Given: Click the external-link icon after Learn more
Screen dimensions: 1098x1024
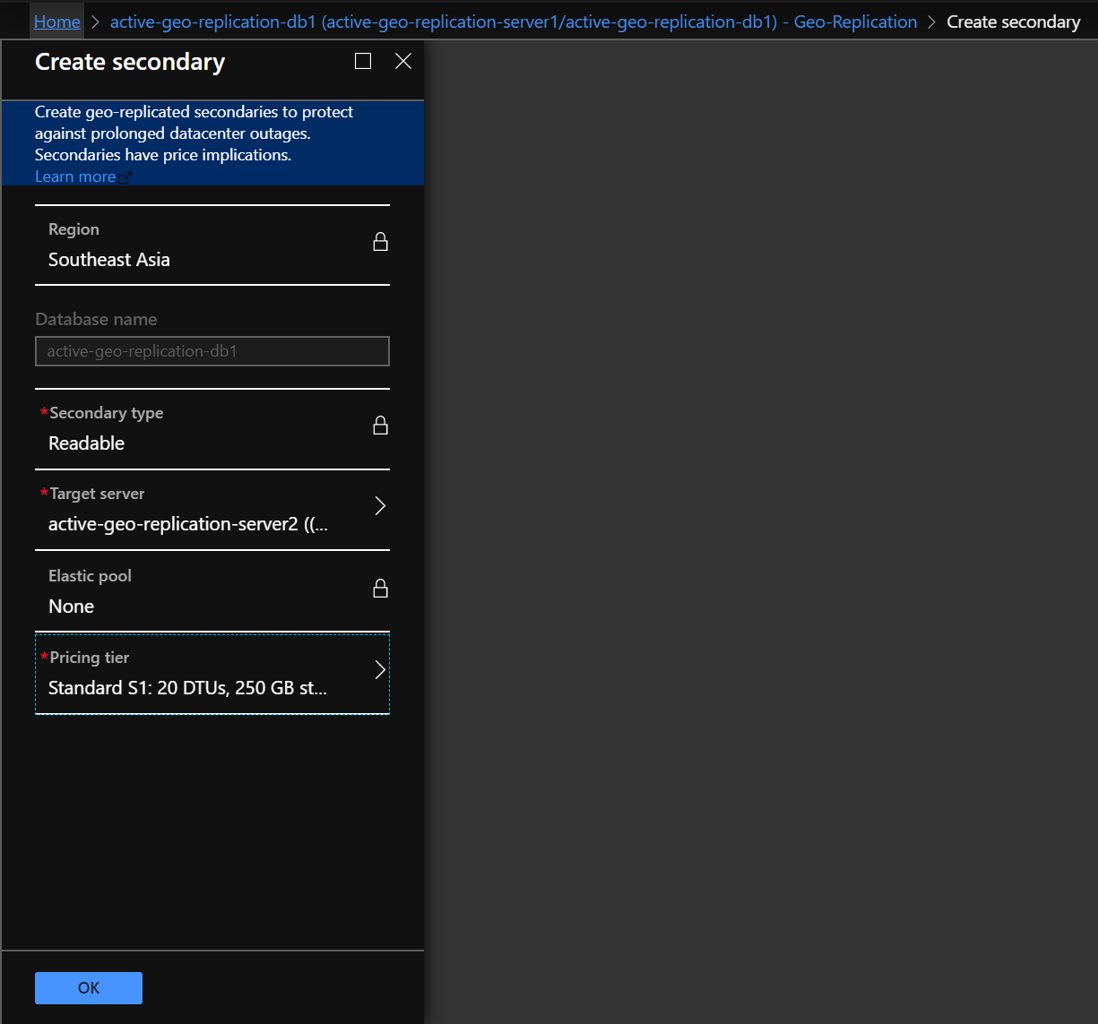Looking at the screenshot, I should click(125, 176).
